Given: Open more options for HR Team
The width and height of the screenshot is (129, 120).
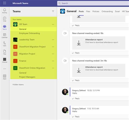Looking at the screenshot, I should pyautogui.click(x=53, y=24).
